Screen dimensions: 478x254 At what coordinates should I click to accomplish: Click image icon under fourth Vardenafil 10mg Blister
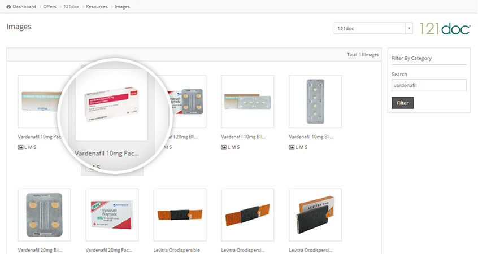(224, 147)
